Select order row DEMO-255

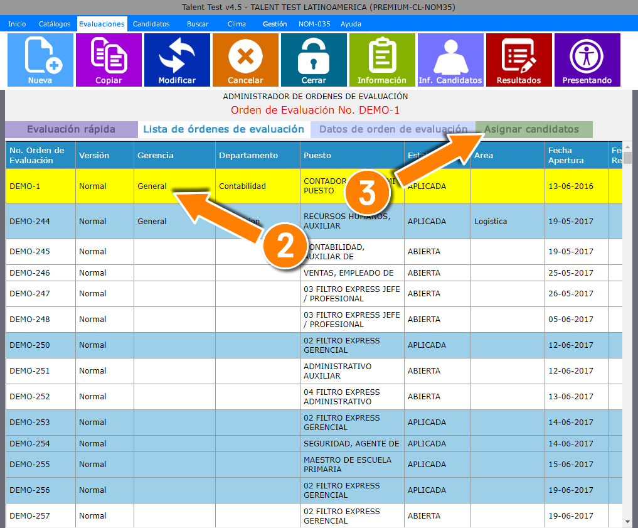click(314, 465)
